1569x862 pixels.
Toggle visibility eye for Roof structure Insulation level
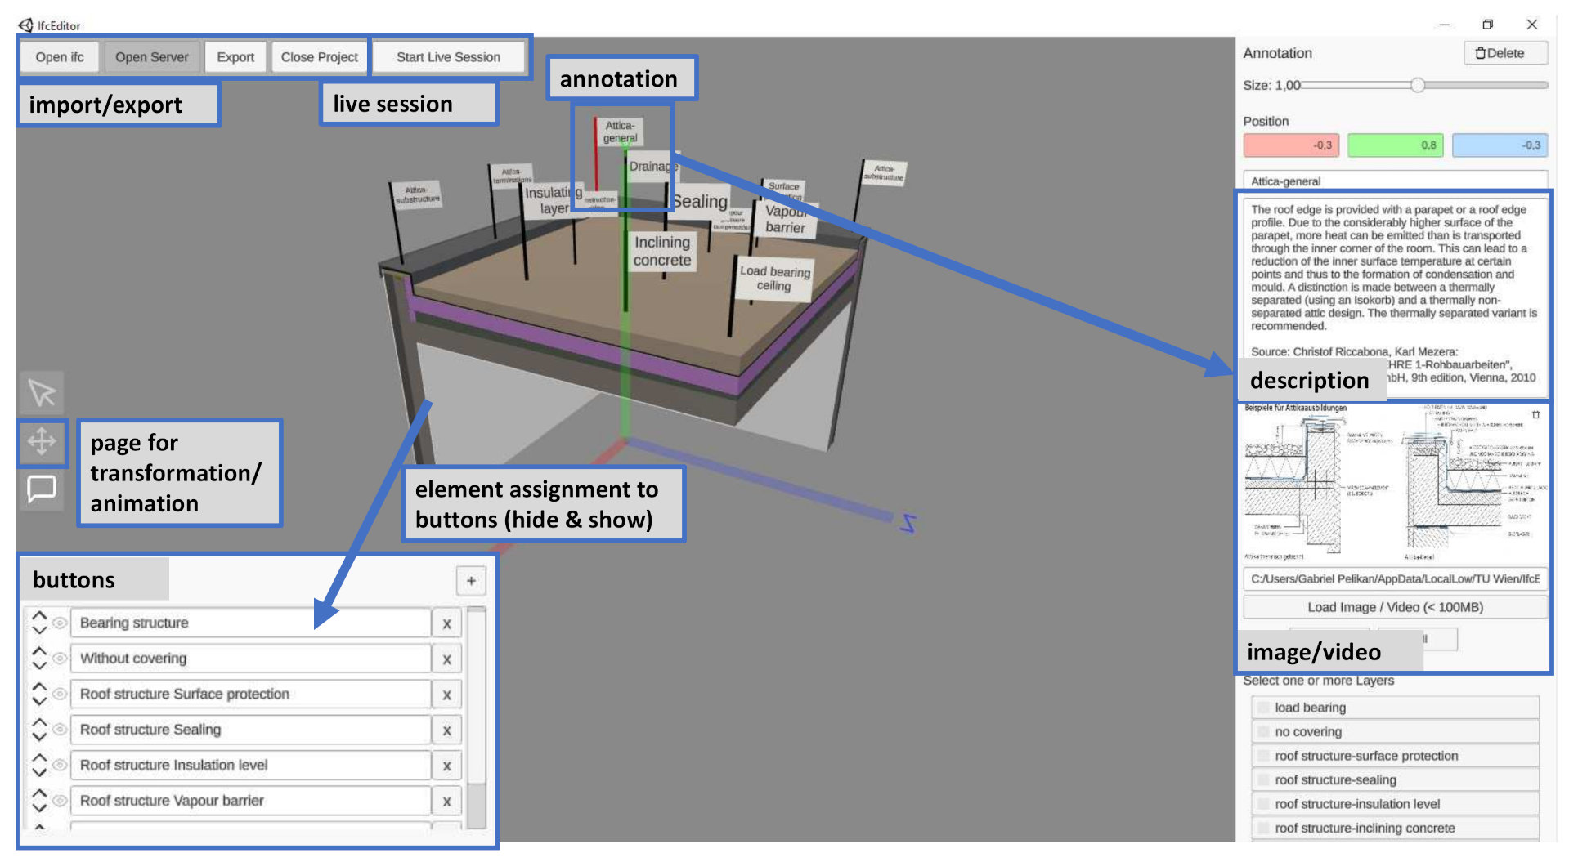60,766
